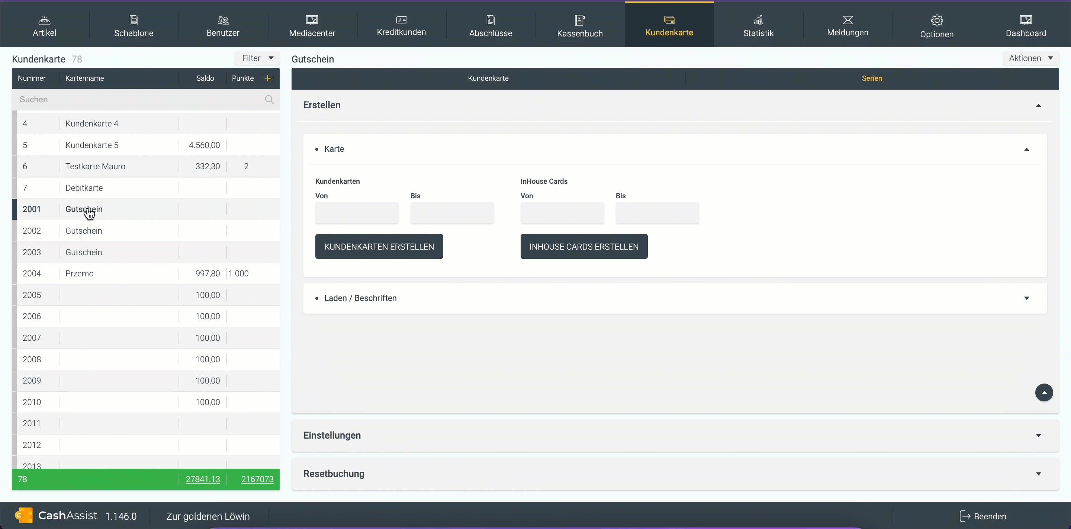Open the Mediacenter icon
Screen dimensions: 1071x529
[x=312, y=20]
